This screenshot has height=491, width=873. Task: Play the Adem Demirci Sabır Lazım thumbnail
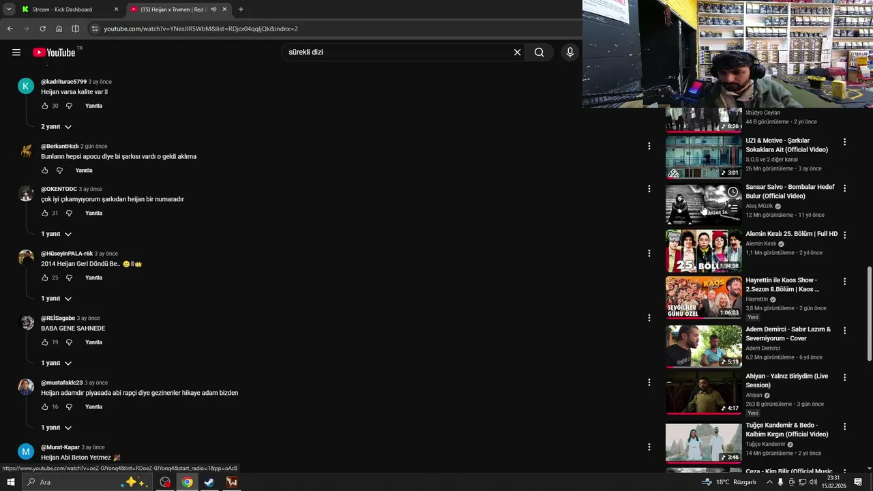703,346
